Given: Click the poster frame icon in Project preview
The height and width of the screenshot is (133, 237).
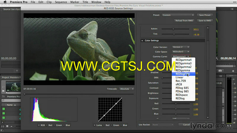Looking at the screenshot, I should 4,87.
